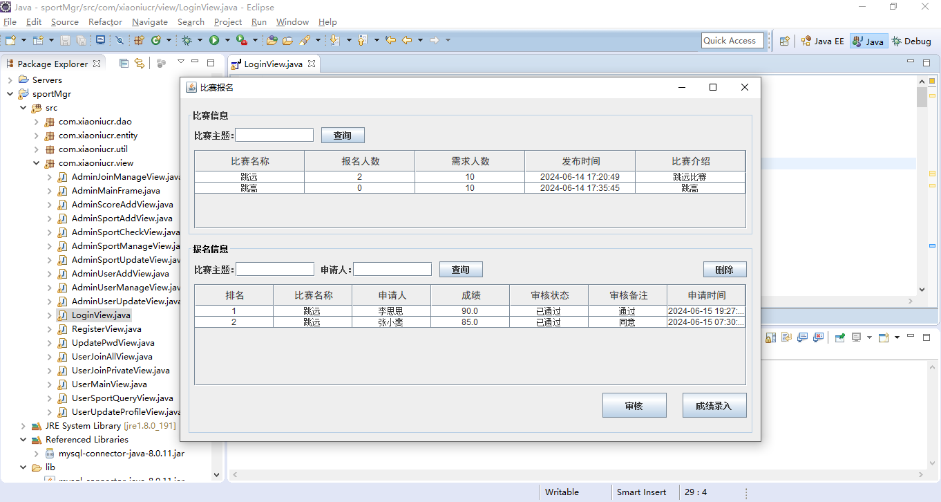Switch to Java EE perspective
941x502 pixels.
(822, 41)
